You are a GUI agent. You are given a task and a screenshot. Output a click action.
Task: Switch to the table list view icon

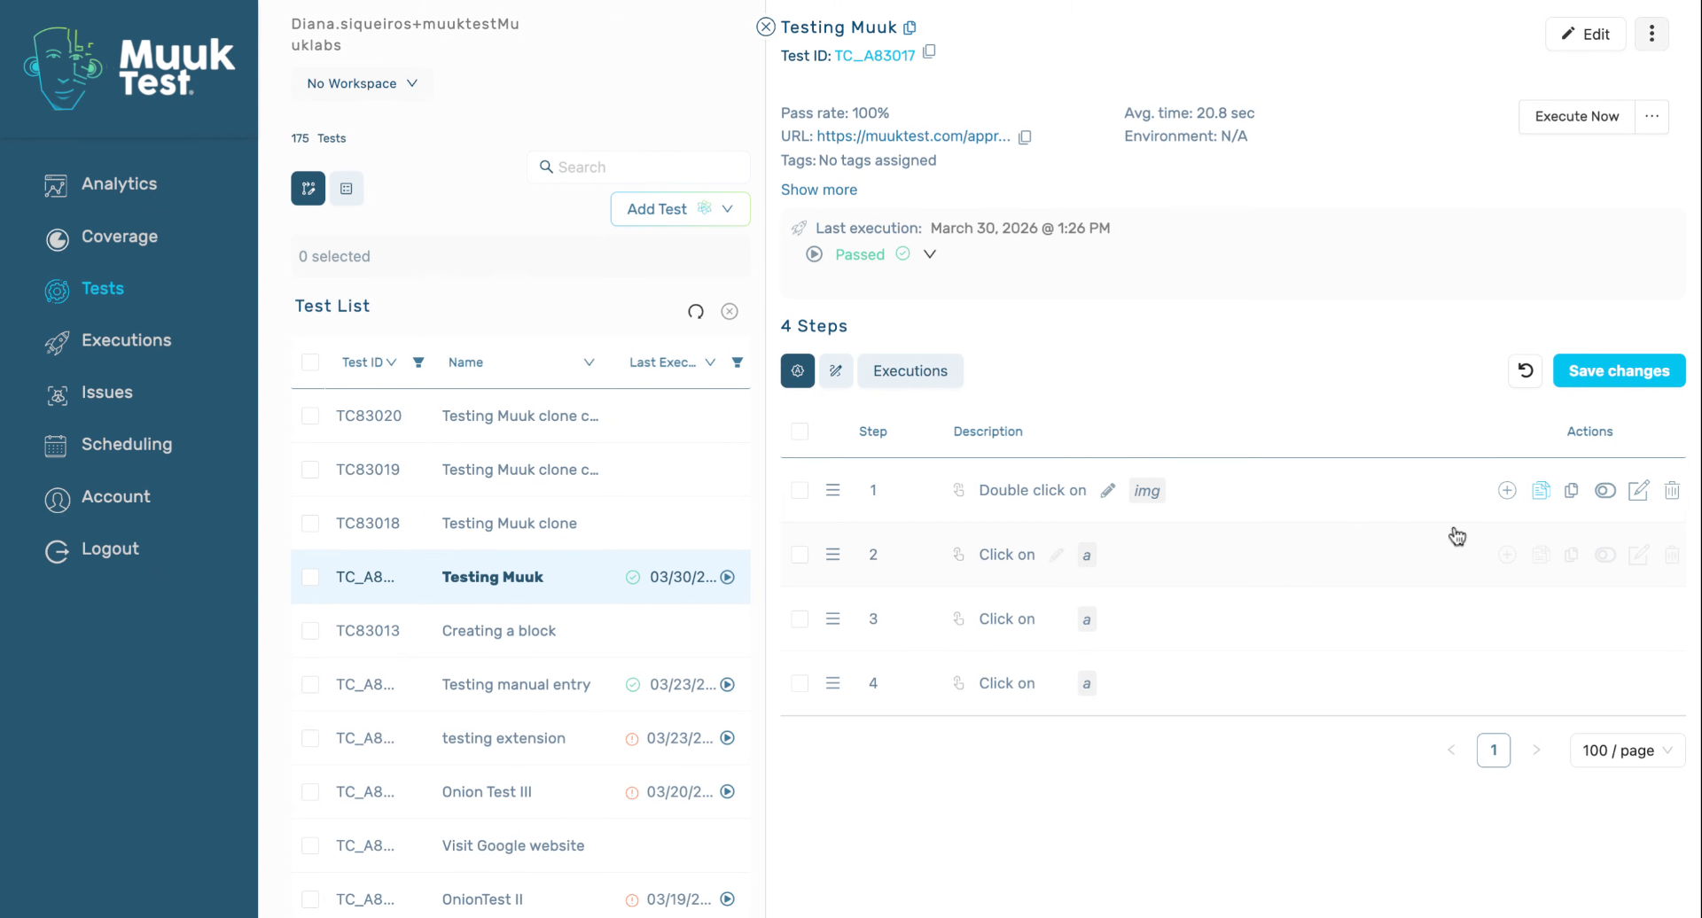(x=347, y=189)
